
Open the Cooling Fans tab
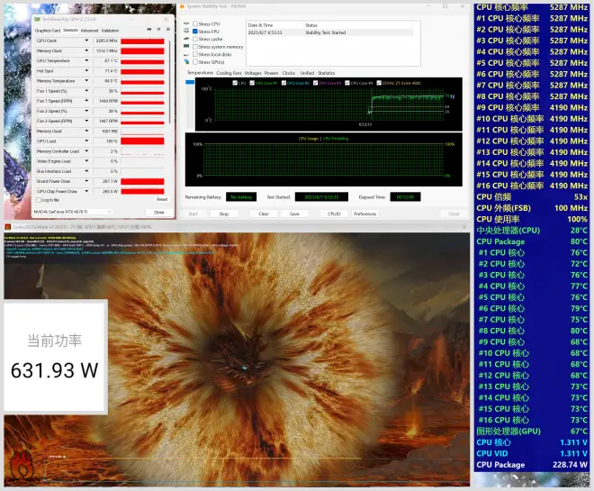[229, 72]
